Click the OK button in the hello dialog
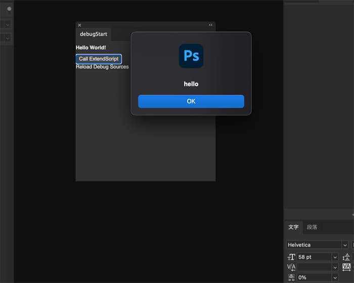This screenshot has width=354, height=283. (191, 101)
